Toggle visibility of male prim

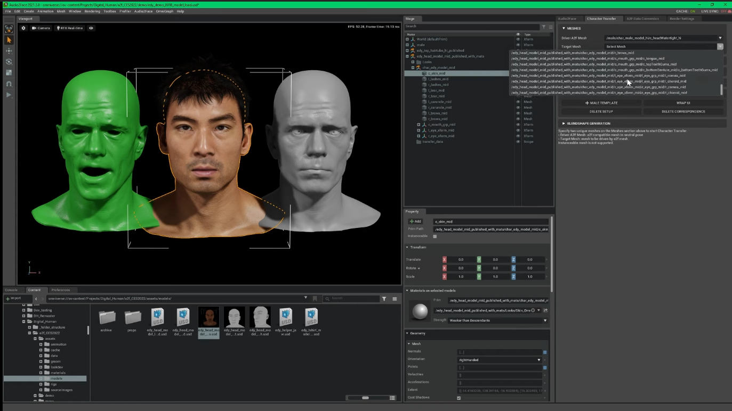click(518, 45)
